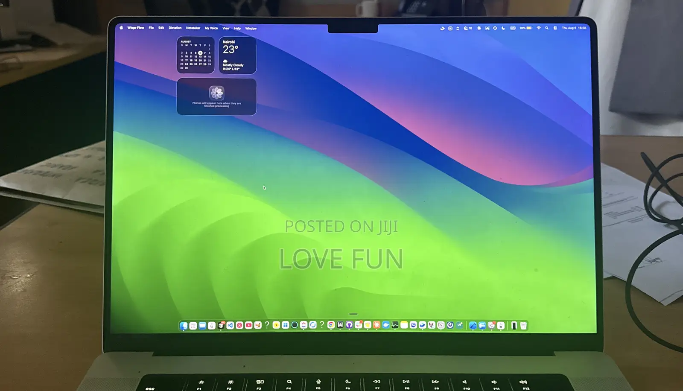The image size is (683, 391).
Task: Open the Apple menu
Action: click(x=121, y=28)
